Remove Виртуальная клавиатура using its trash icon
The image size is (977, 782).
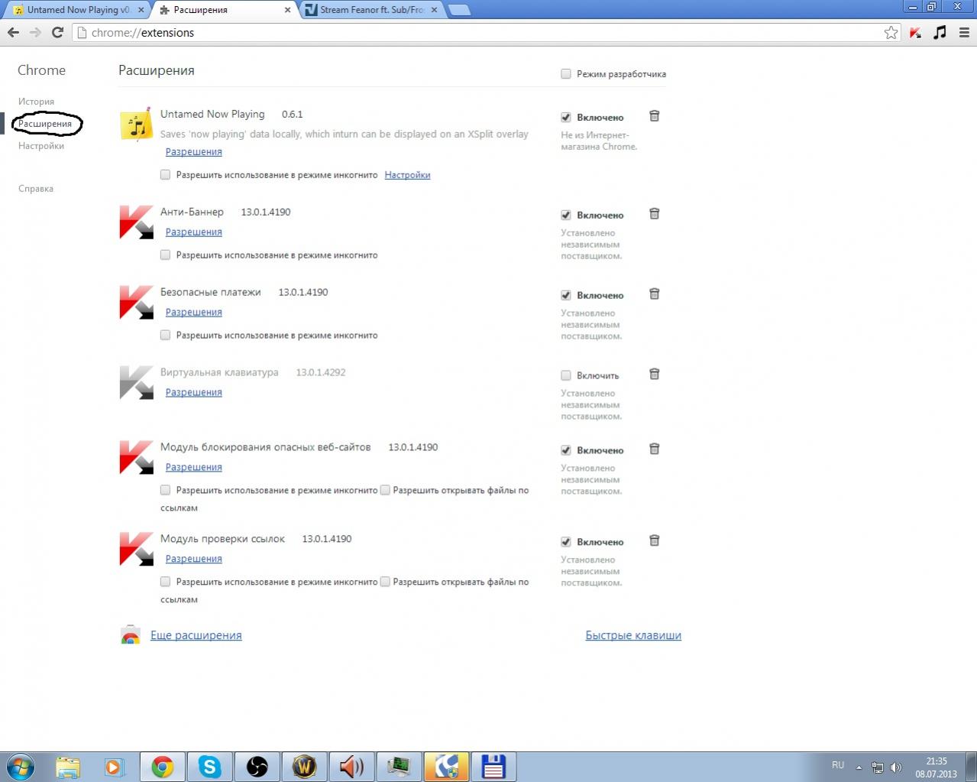(654, 375)
